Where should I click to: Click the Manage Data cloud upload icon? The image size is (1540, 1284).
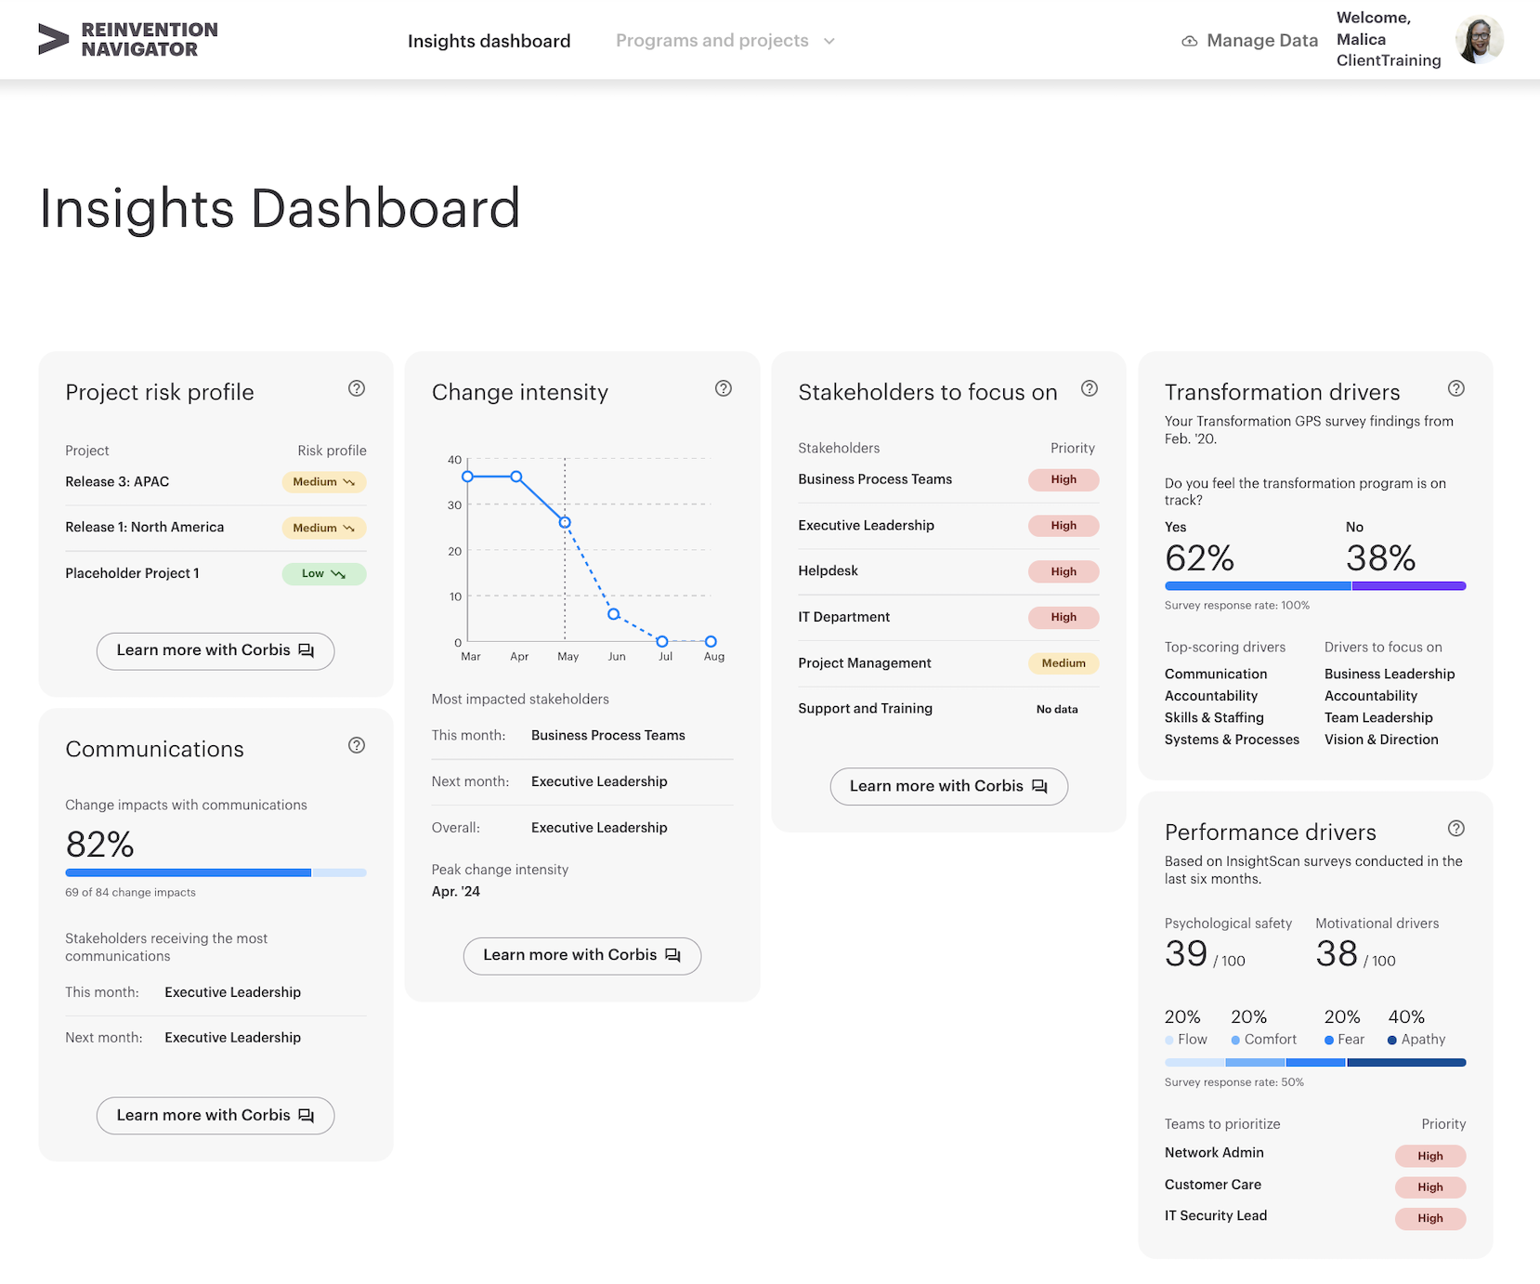[1189, 40]
